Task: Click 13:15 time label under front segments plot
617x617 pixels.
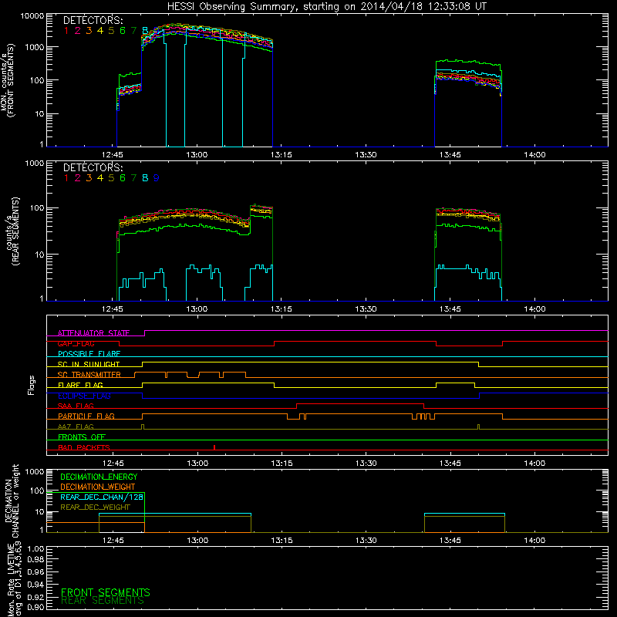Action: [282, 155]
